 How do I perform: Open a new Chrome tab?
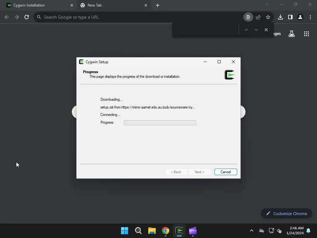158,5
